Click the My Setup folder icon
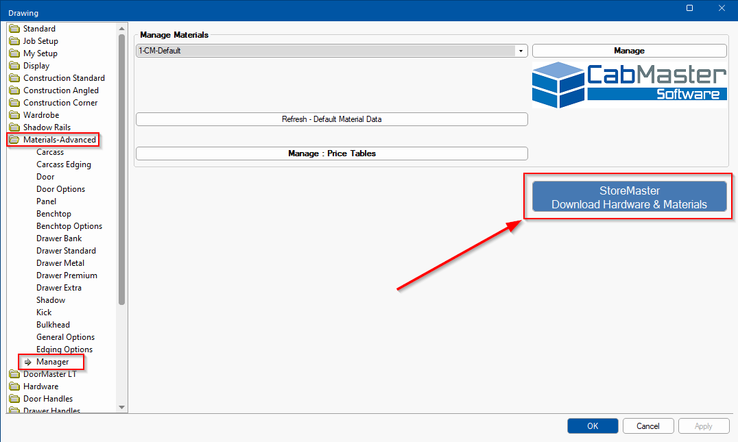 click(14, 53)
